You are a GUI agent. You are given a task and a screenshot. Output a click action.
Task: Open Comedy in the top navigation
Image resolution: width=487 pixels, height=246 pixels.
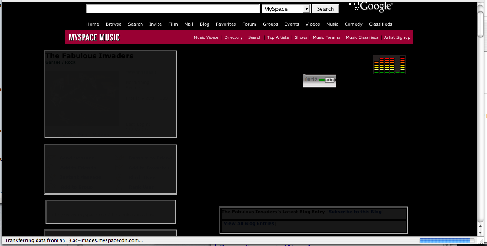[353, 24]
